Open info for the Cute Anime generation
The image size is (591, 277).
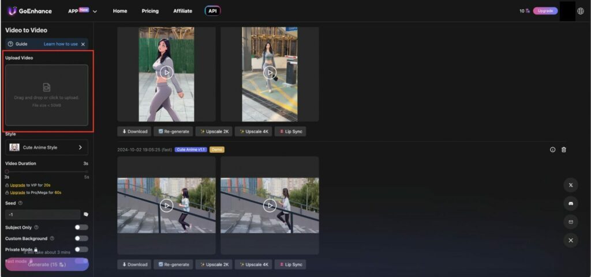click(x=552, y=150)
